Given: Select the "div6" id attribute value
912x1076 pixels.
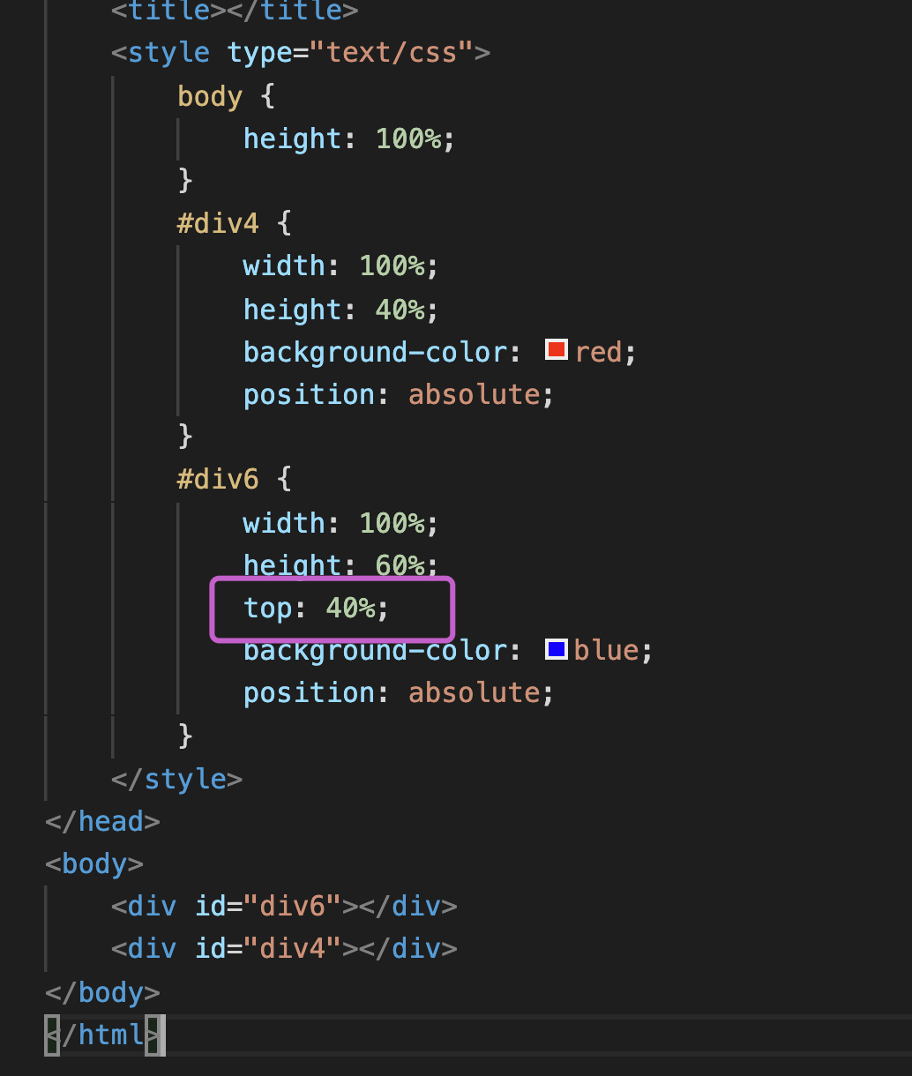Looking at the screenshot, I should click(293, 906).
